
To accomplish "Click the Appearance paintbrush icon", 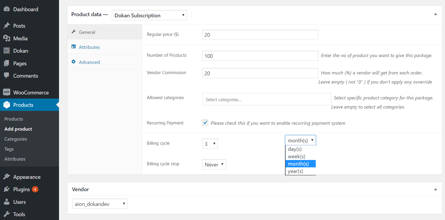I will tap(6, 177).
